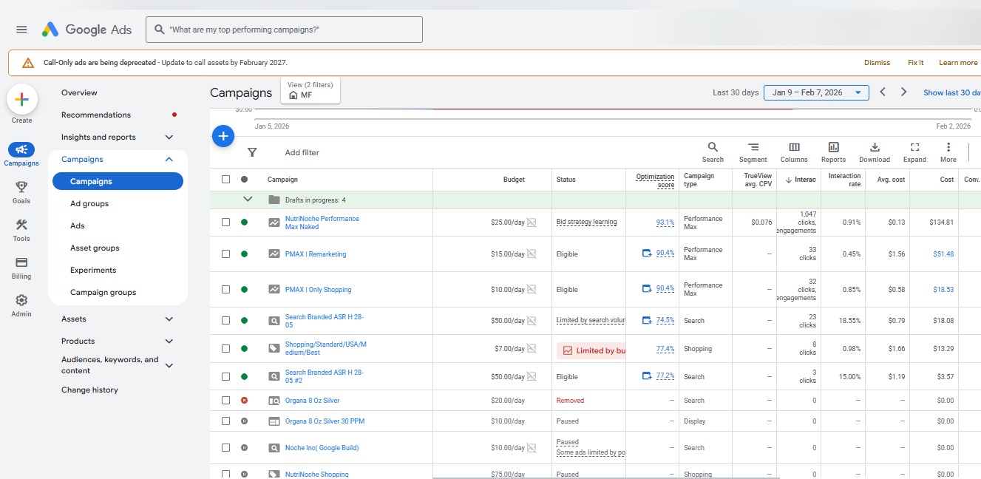Open Overview page
This screenshot has width=981, height=479.
[x=79, y=93]
